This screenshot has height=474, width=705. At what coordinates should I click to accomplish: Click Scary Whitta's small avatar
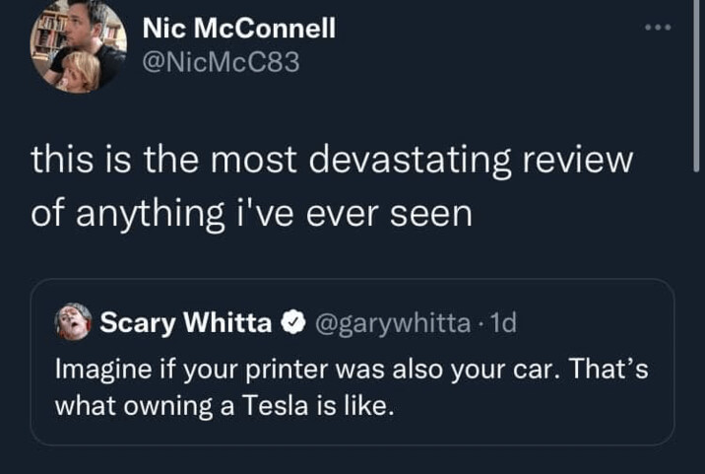[74, 321]
